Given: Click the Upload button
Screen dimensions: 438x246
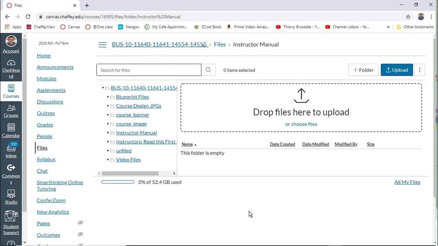Looking at the screenshot, I should point(397,70).
